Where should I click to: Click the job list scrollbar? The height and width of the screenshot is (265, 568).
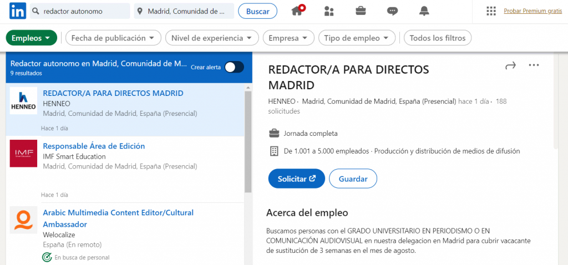248,141
